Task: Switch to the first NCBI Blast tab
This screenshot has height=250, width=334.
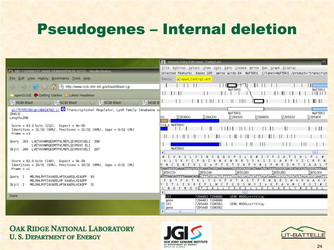Action: click(x=30, y=103)
